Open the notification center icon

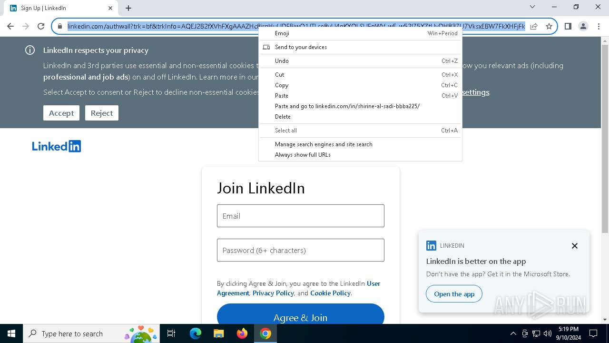coord(593,333)
